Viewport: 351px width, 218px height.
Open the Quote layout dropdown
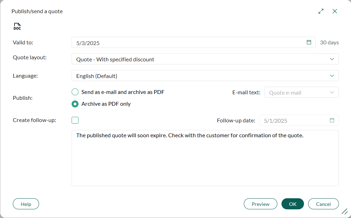coord(205,59)
